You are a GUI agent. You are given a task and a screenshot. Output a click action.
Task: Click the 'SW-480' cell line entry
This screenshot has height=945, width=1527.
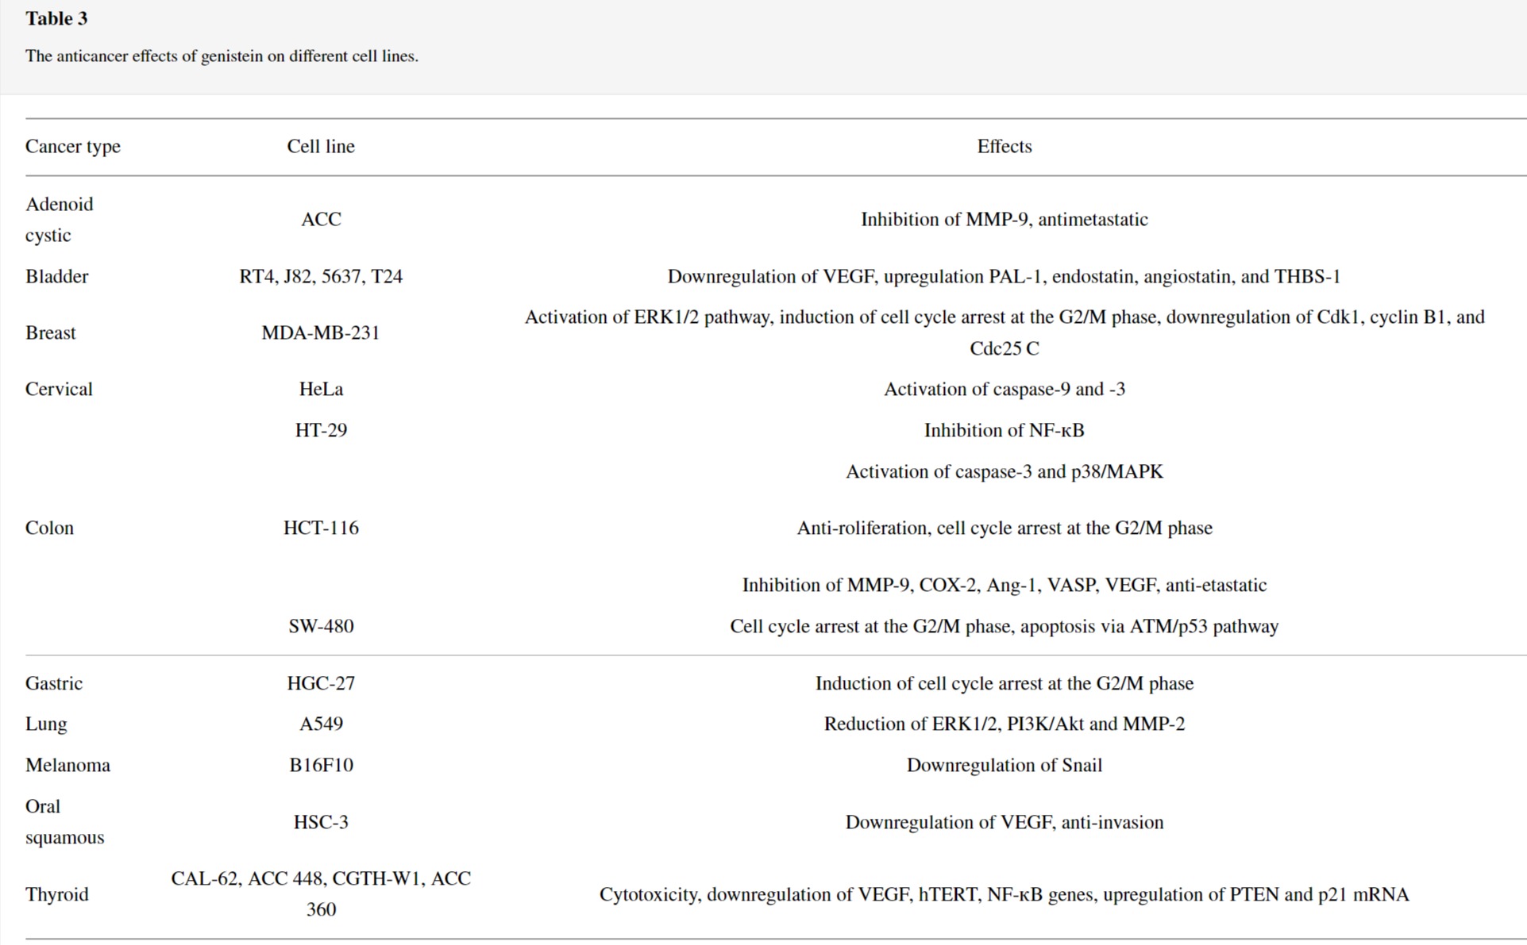pyautogui.click(x=321, y=627)
